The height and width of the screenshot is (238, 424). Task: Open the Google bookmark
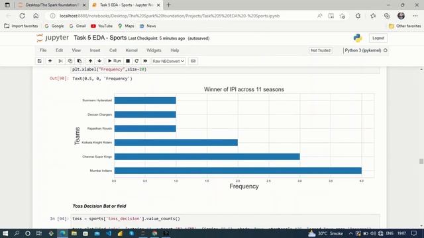54,26
